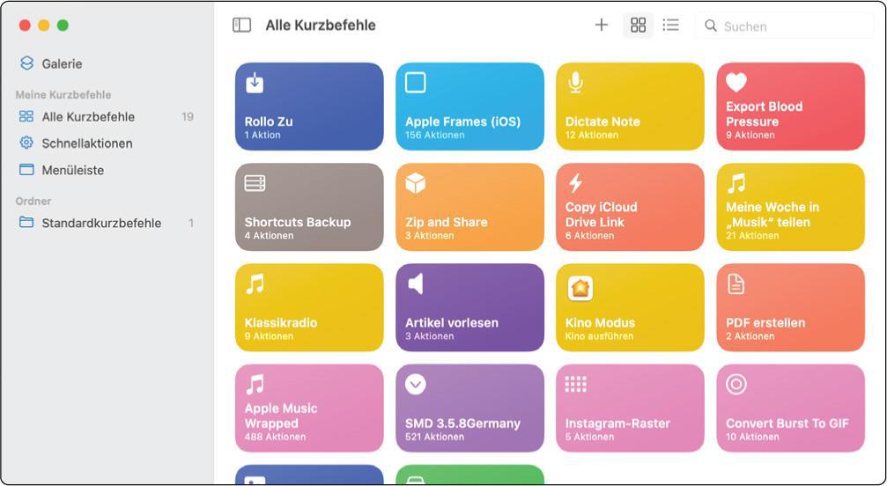Select the partially visible blue bottom tile
887x486 pixels.
309,475
